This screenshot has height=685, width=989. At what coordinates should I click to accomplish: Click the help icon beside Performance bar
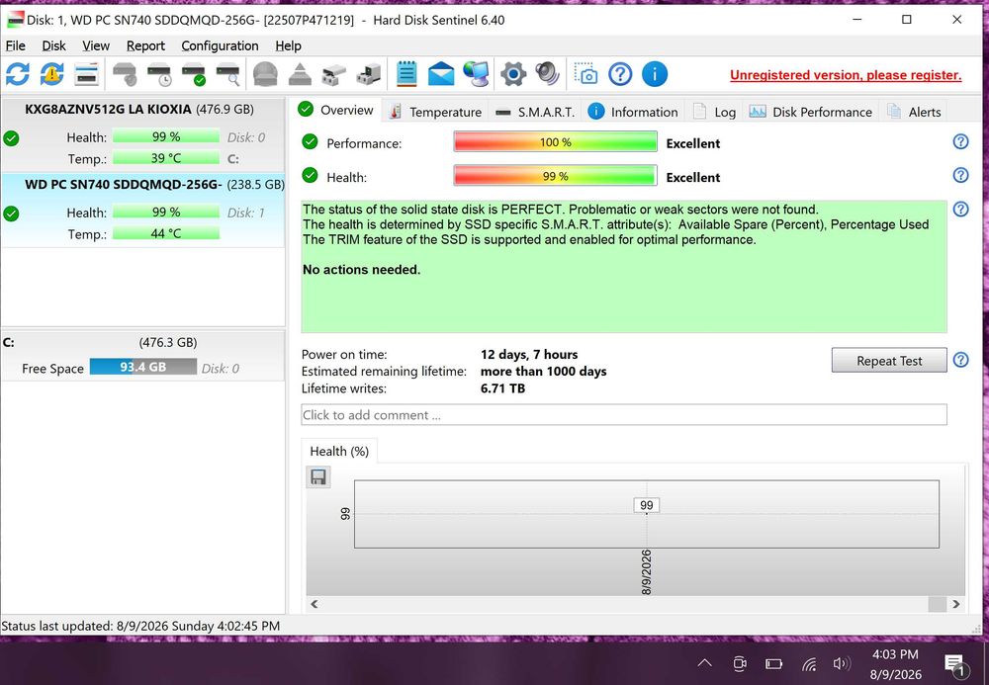click(960, 141)
